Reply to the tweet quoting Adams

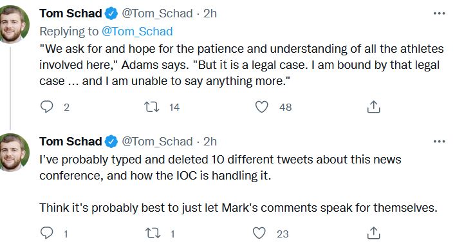[47, 107]
